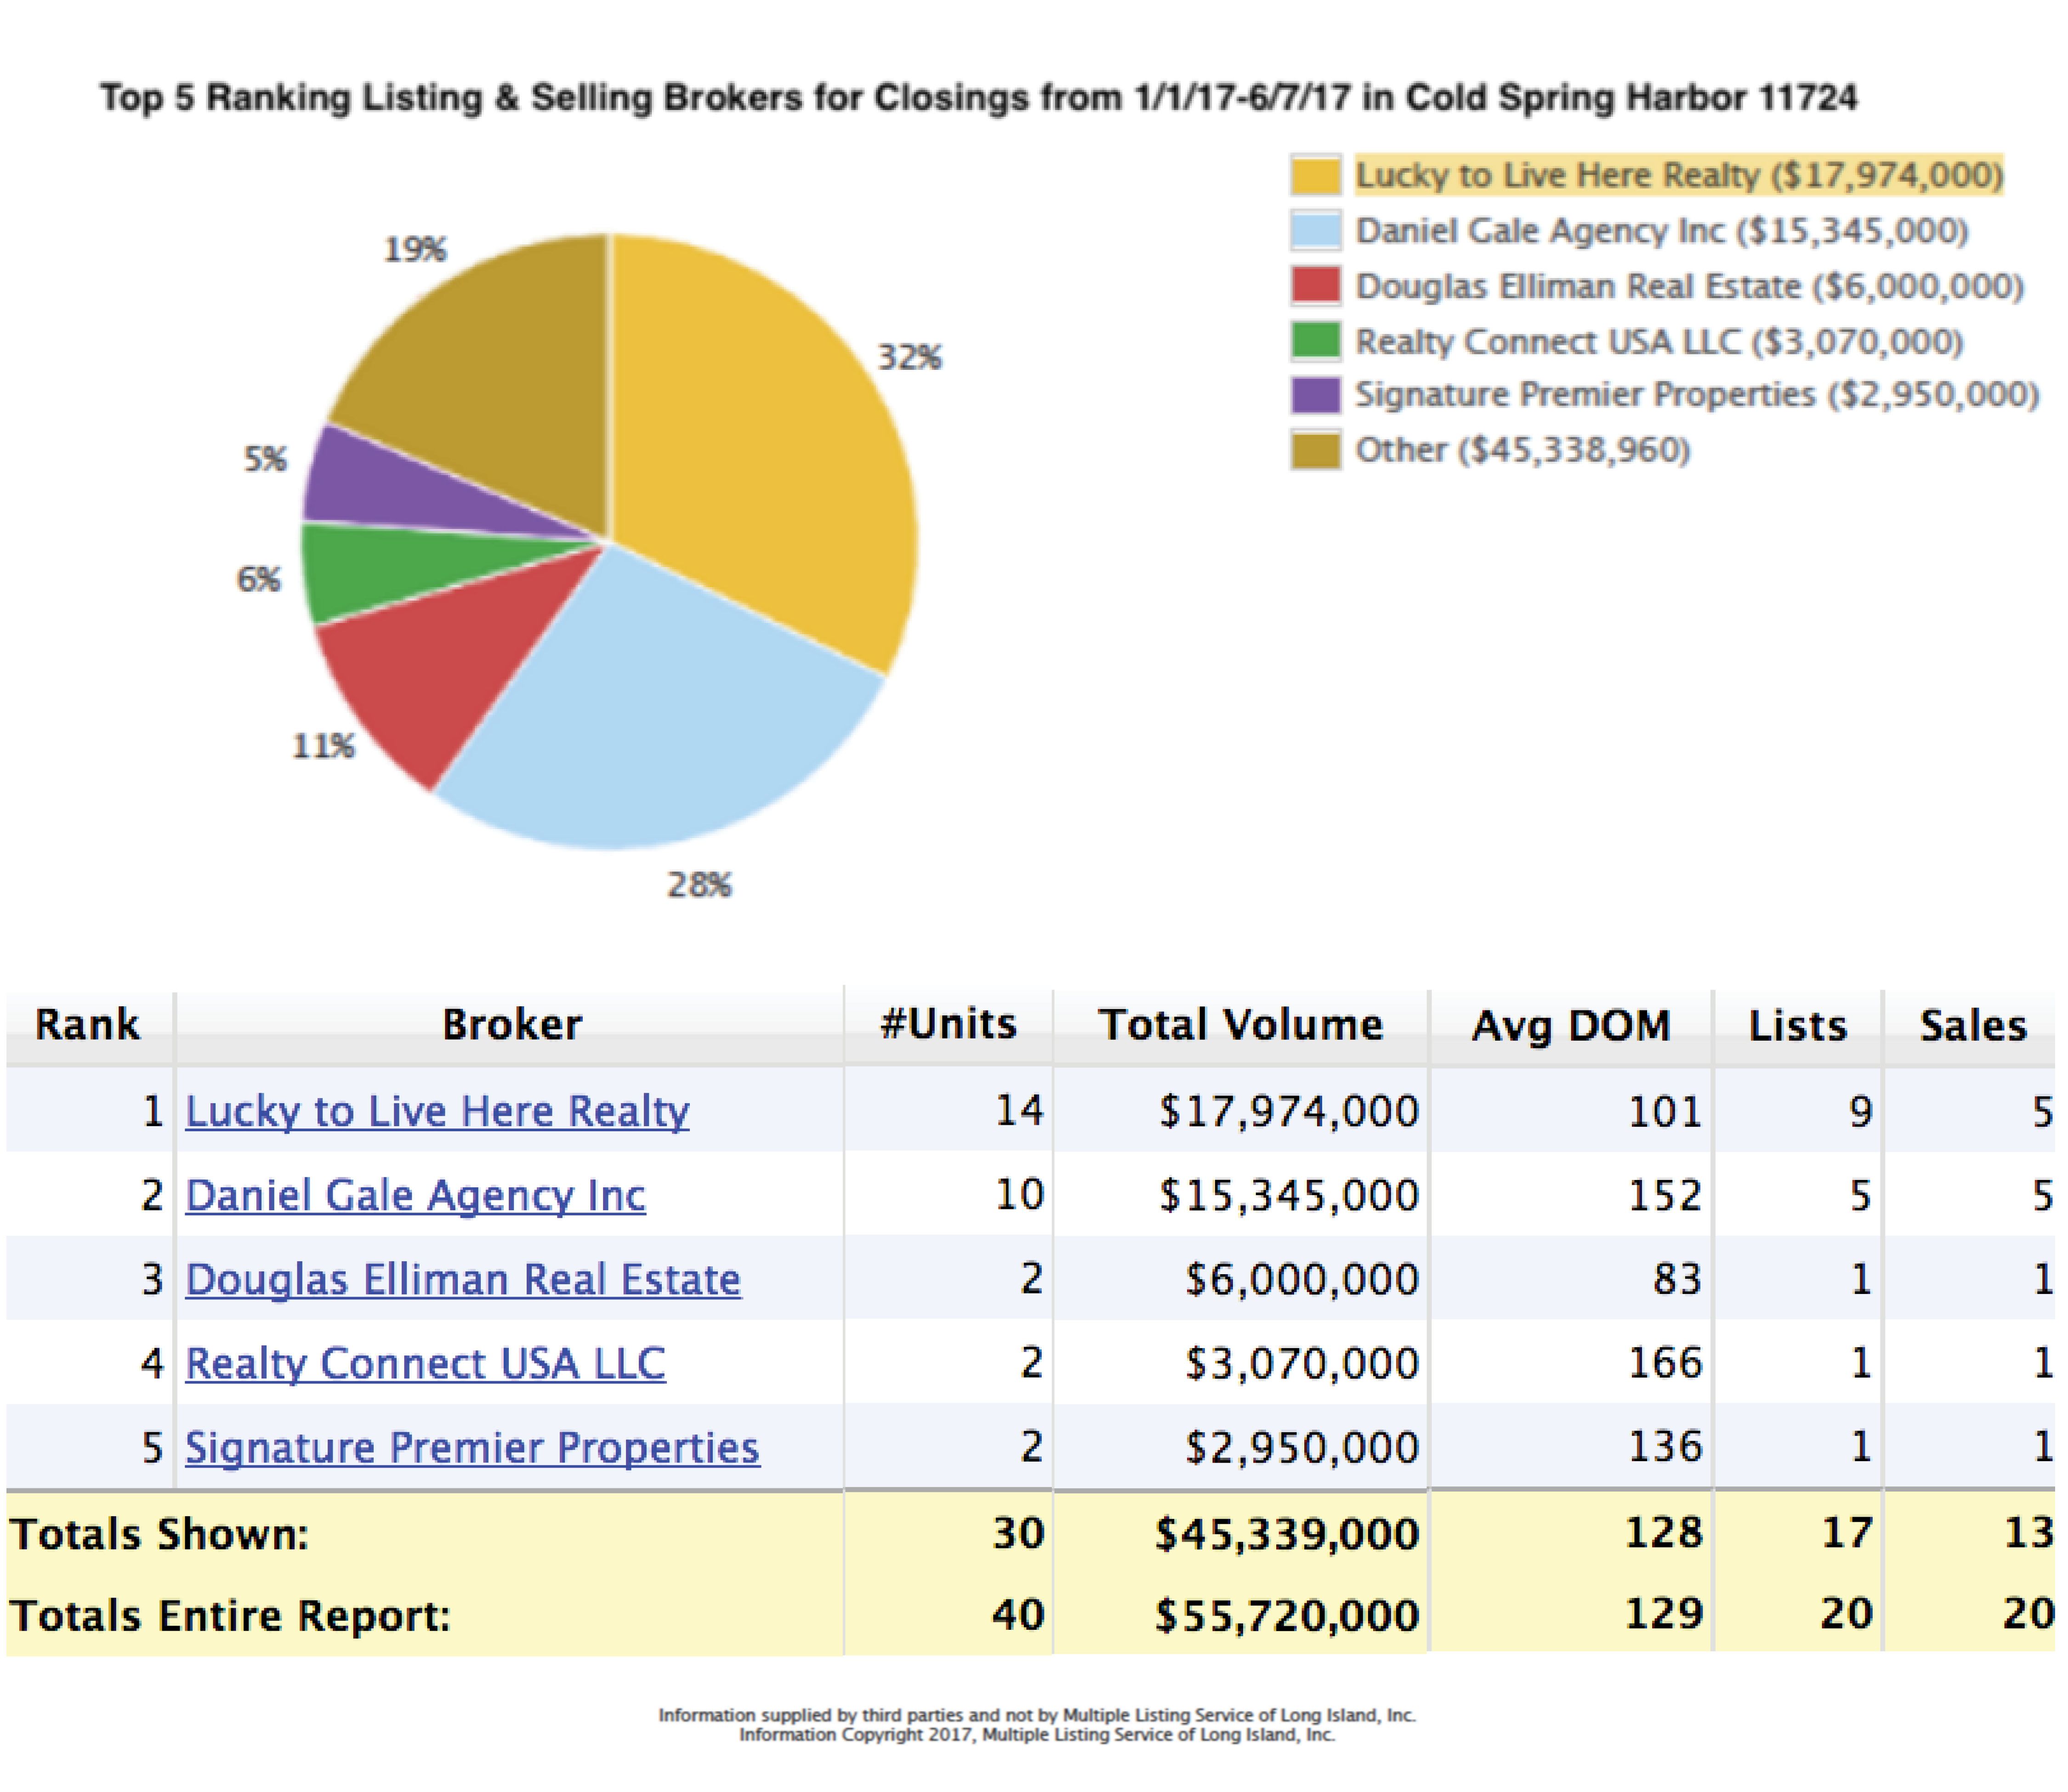The image size is (2068, 1792).
Task: Click the $2,950,000 total volume cell
Action: tap(1302, 1447)
